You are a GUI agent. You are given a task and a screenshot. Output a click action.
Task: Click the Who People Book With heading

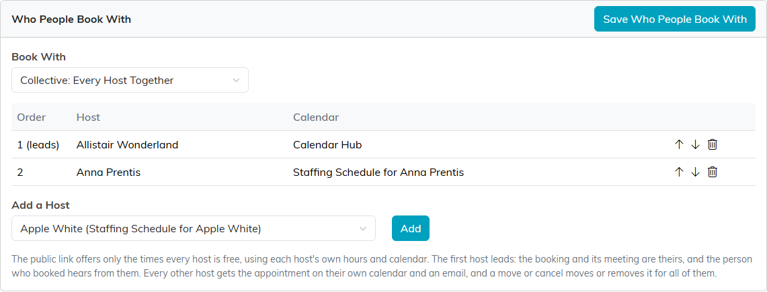pos(71,19)
